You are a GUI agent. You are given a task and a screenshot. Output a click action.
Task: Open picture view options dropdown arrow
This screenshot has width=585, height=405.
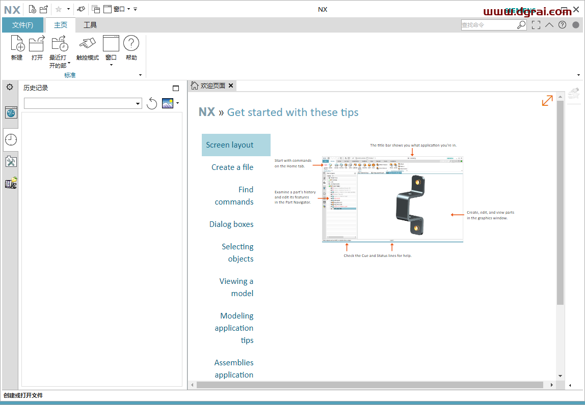pos(177,103)
